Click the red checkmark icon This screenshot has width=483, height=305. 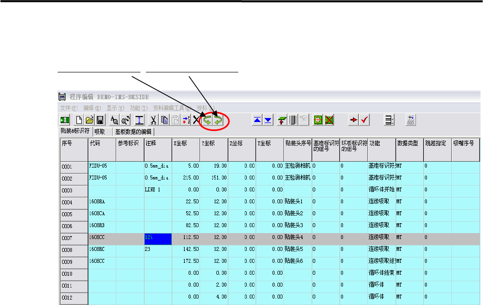[365, 120]
